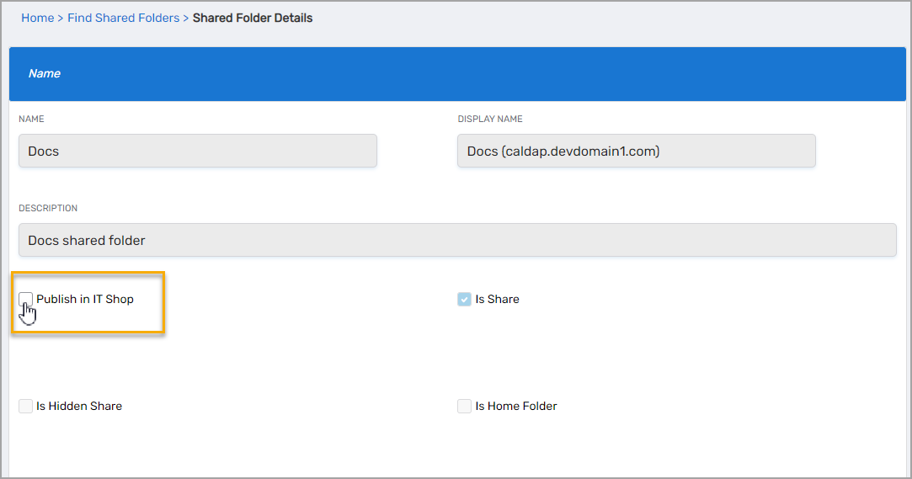
Task: Click the NAME field label
Action: click(31, 120)
